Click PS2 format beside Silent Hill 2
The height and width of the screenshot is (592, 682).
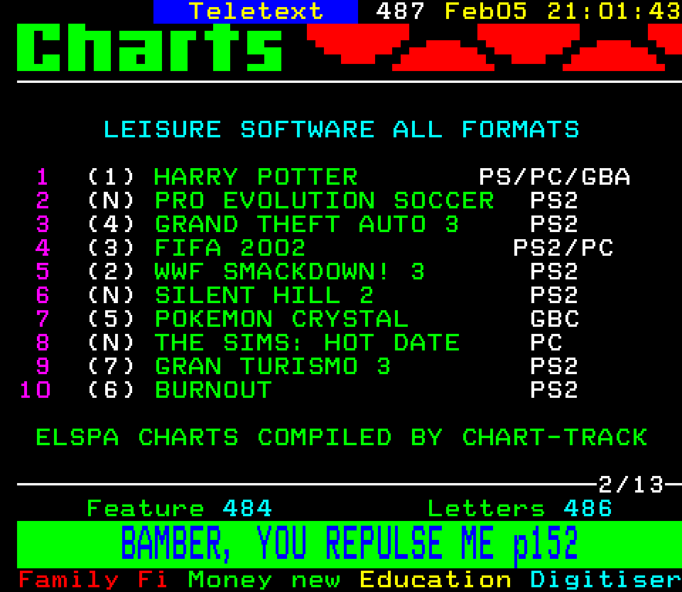click(555, 296)
